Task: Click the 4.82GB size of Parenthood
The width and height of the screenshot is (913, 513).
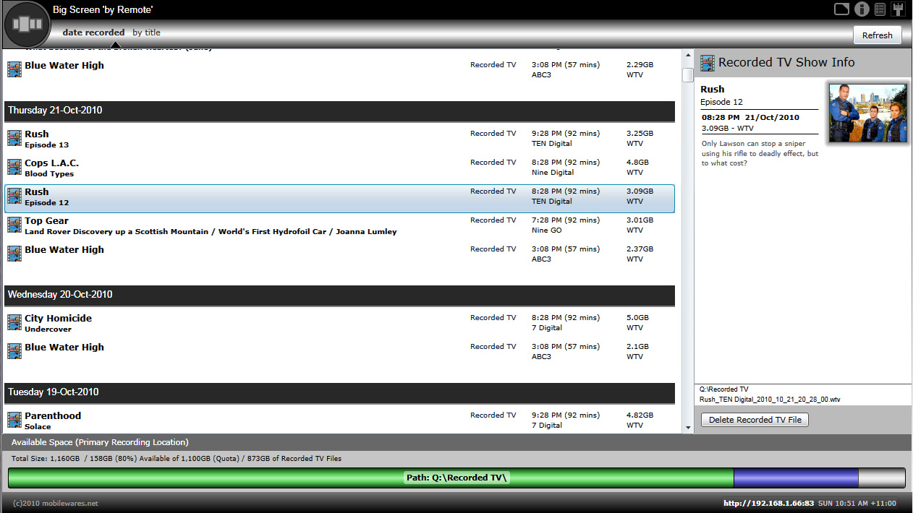Action: pos(640,415)
